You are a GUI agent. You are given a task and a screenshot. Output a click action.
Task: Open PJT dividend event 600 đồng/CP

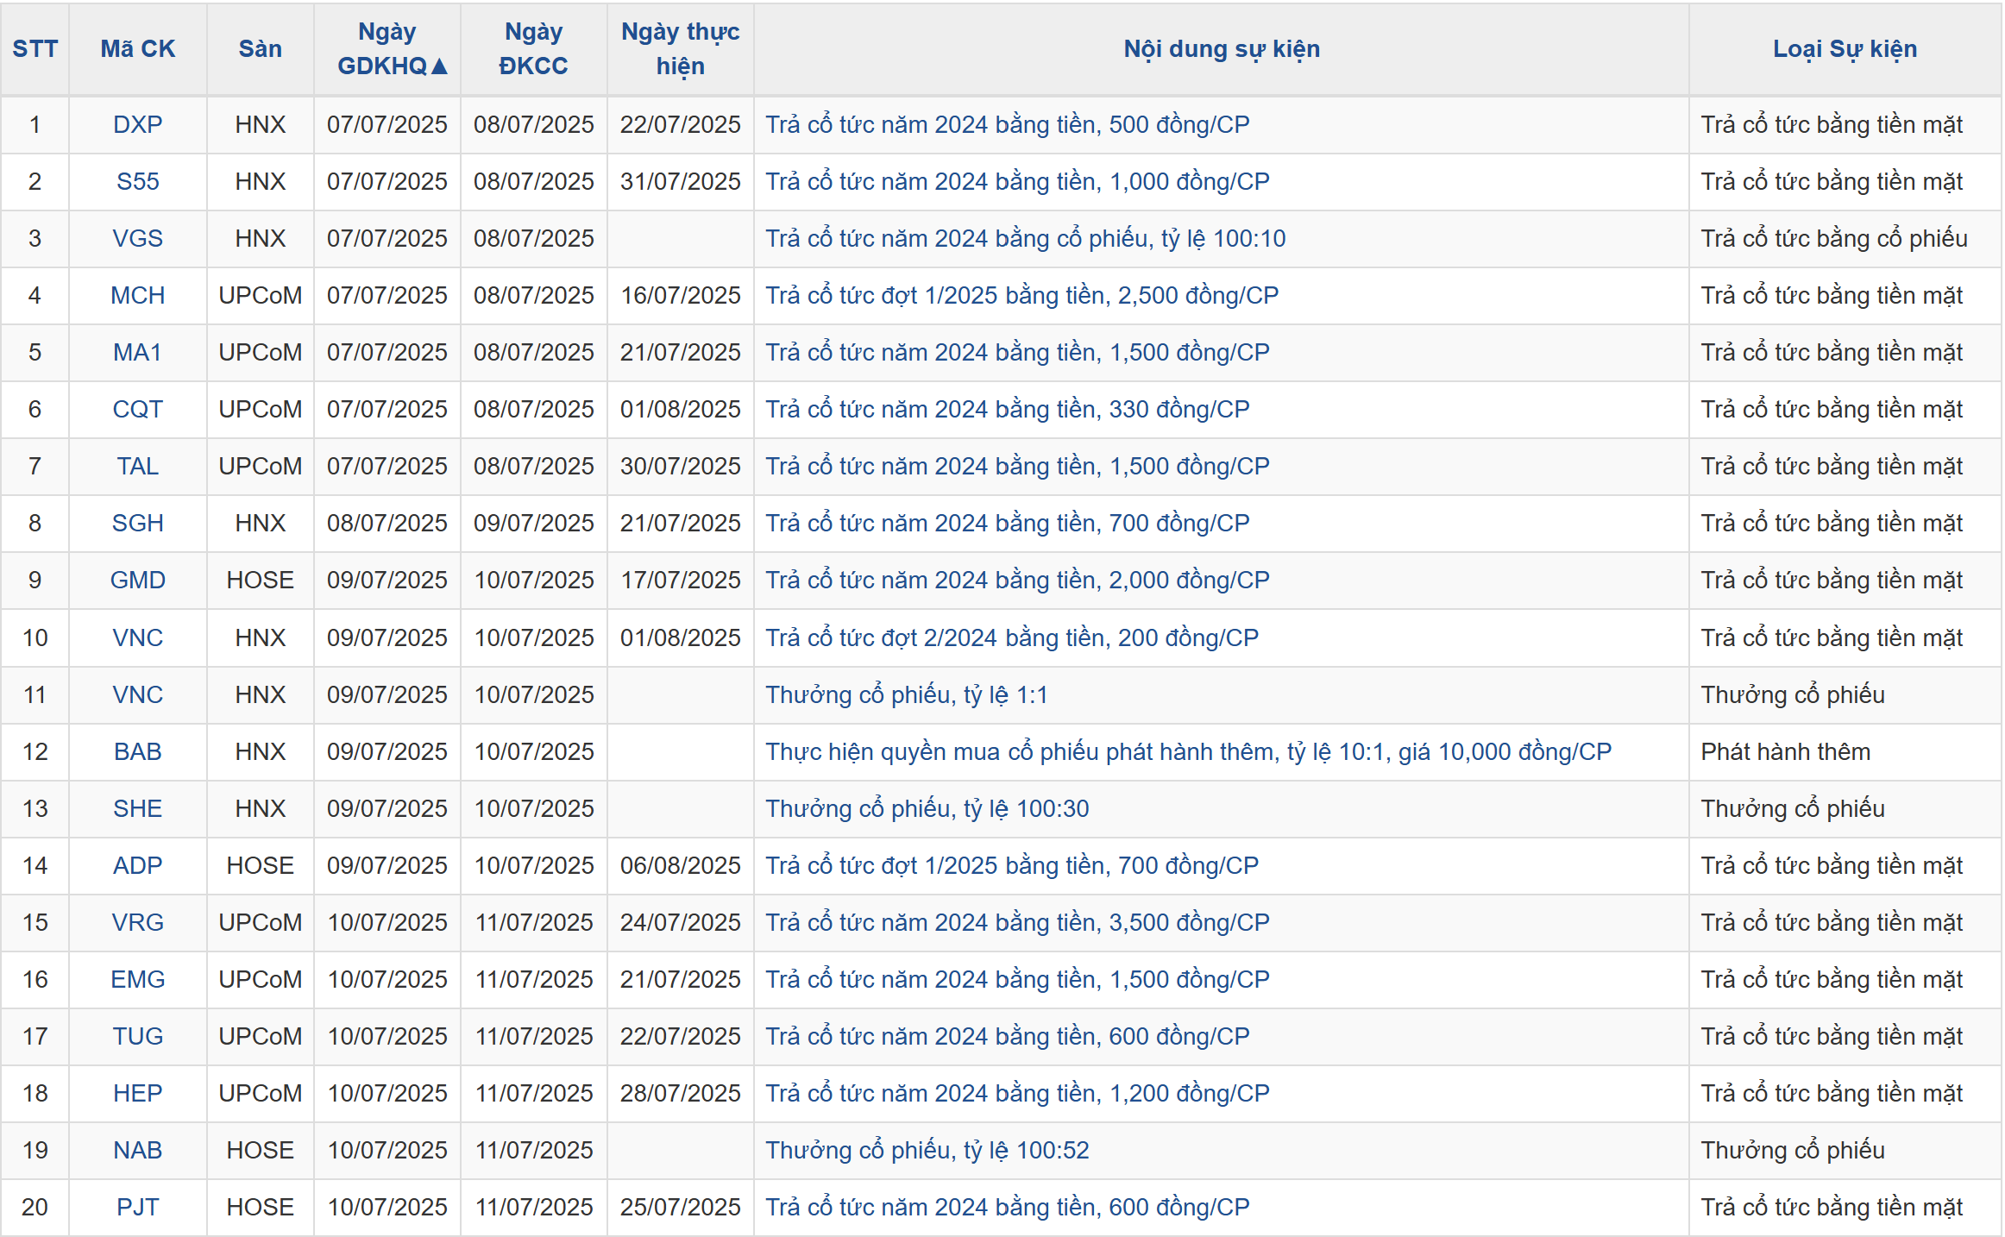[1008, 1208]
